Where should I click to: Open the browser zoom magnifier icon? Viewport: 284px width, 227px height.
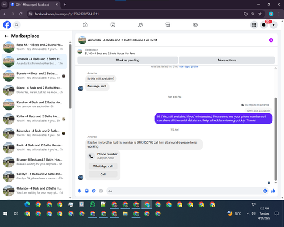point(253,14)
